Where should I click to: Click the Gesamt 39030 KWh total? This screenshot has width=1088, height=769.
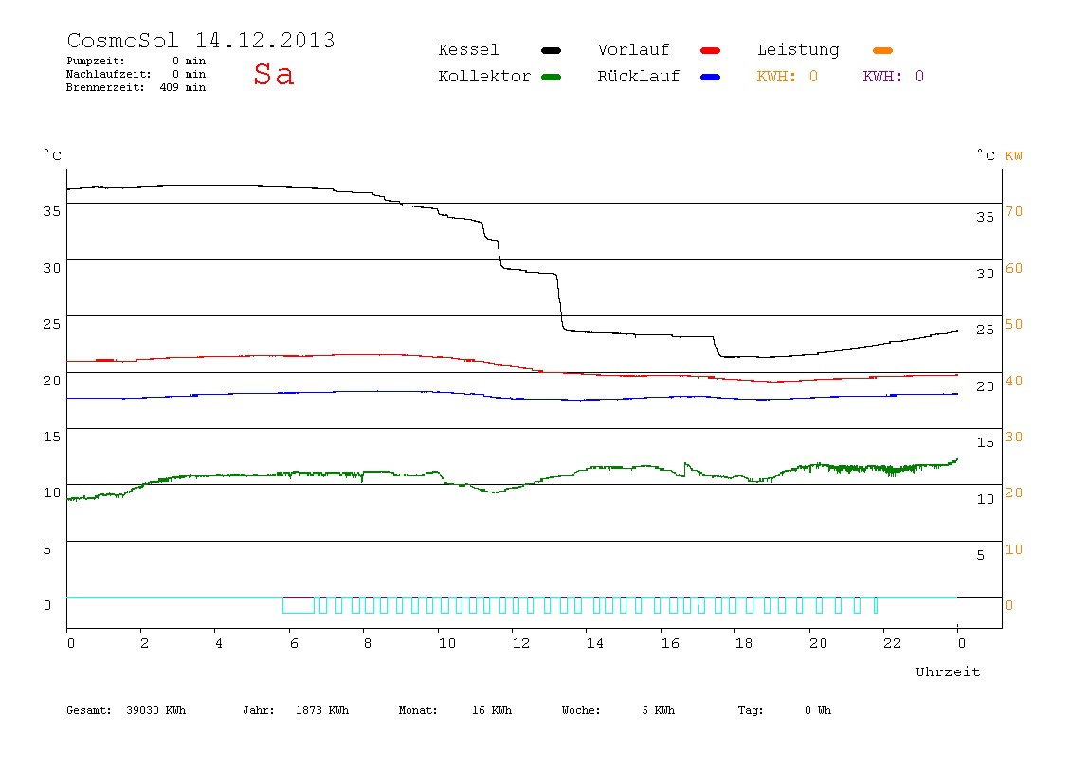pyautogui.click(x=126, y=710)
